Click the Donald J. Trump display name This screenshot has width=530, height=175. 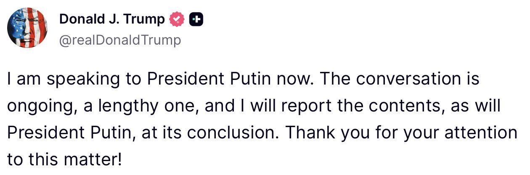tap(111, 19)
